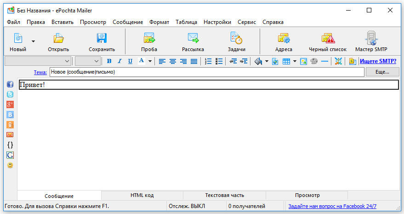Open the Вставить menu

click(63, 22)
